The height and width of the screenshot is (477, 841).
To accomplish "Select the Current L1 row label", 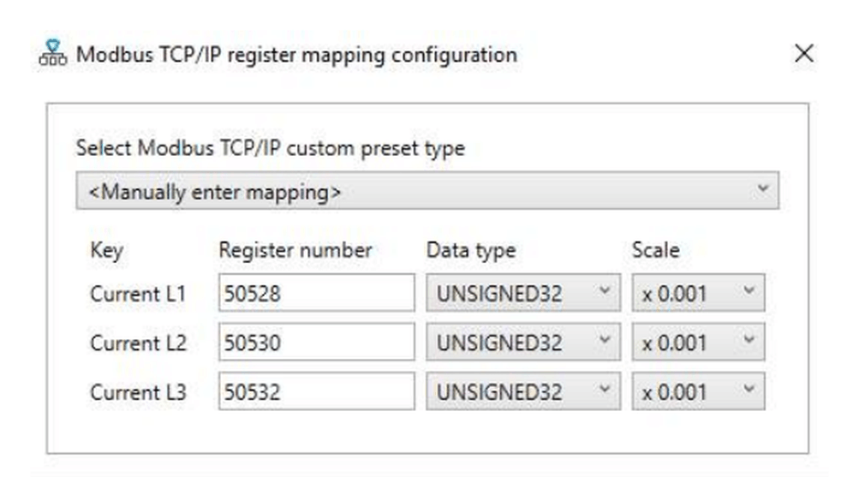I will 138,294.
